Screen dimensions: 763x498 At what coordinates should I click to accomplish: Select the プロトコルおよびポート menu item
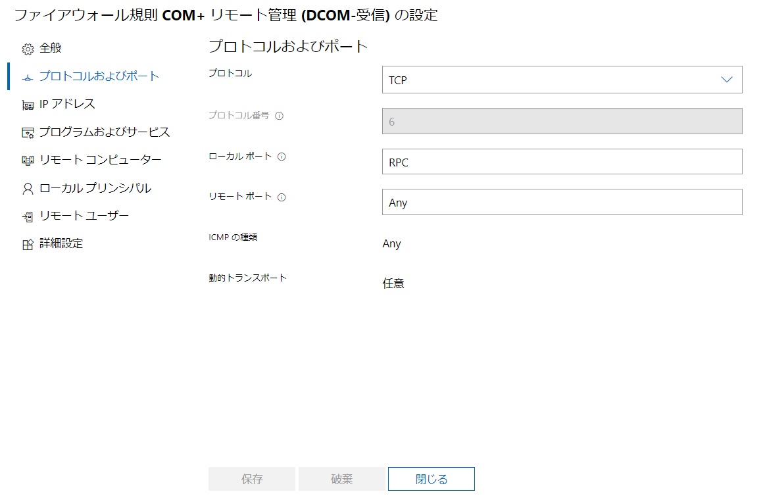tap(99, 76)
